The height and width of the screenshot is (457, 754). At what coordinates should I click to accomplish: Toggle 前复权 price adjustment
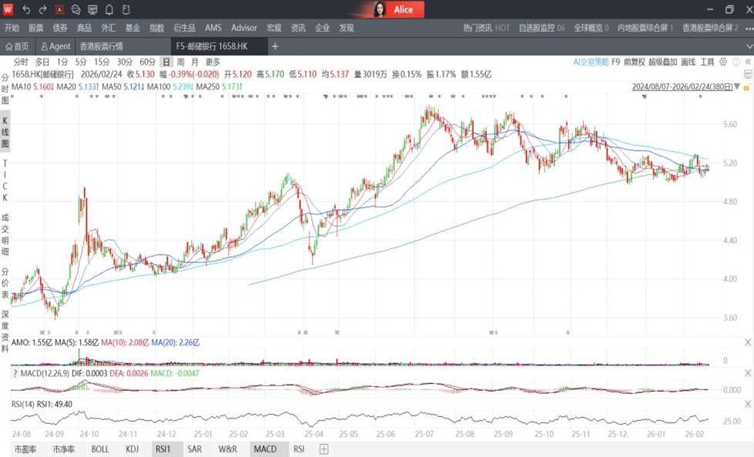point(634,62)
